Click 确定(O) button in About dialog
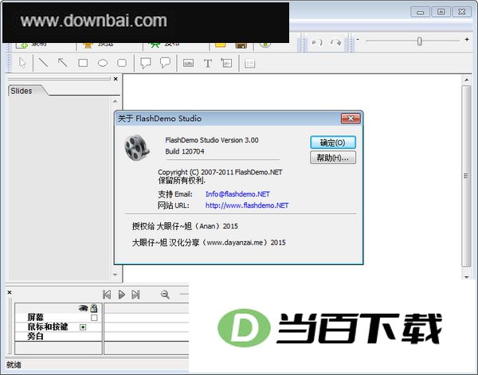 333,143
